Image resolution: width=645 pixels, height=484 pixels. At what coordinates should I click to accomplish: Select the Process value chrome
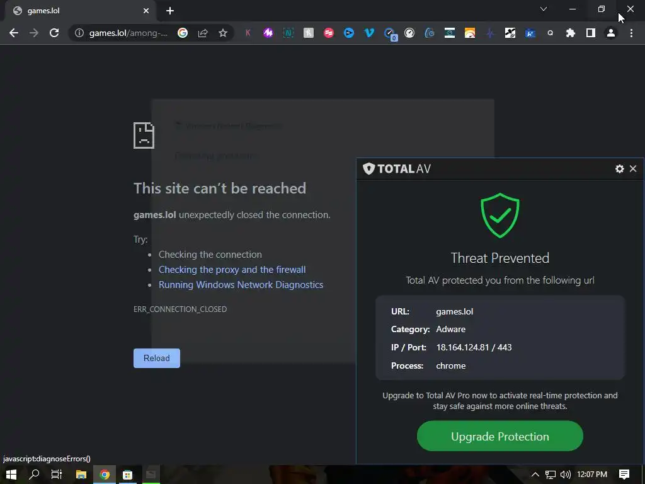(451, 366)
